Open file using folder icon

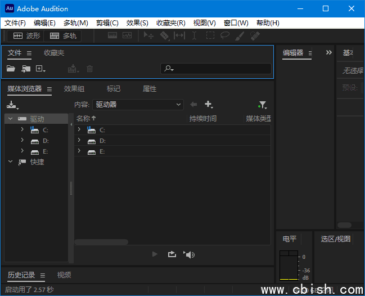tap(11, 69)
